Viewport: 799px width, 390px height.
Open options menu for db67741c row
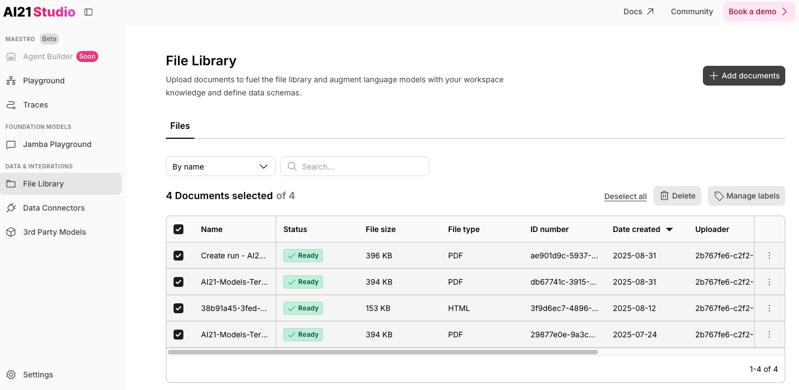tap(769, 282)
